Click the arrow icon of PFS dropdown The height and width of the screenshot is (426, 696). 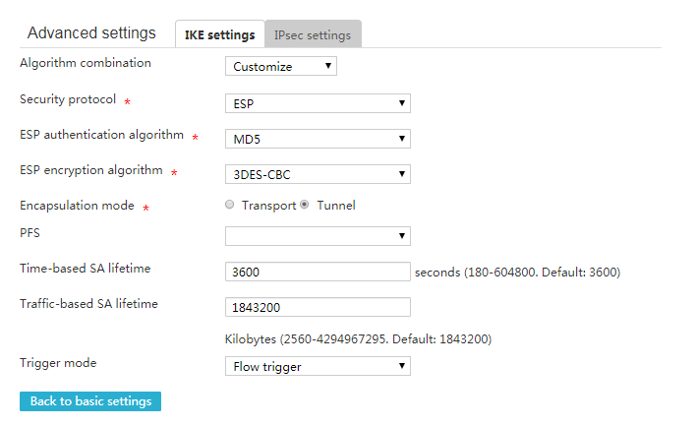pyautogui.click(x=402, y=236)
